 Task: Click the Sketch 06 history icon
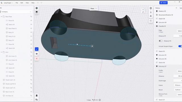(157, 63)
